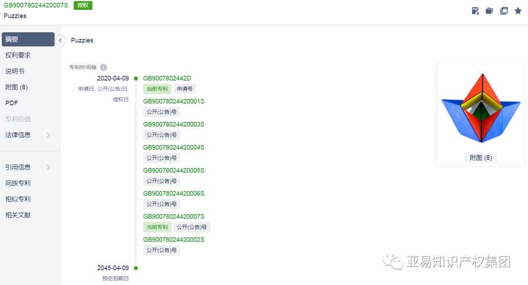Click header patent number GB90078024420007S
This screenshot has width=528, height=285.
pos(36,5)
